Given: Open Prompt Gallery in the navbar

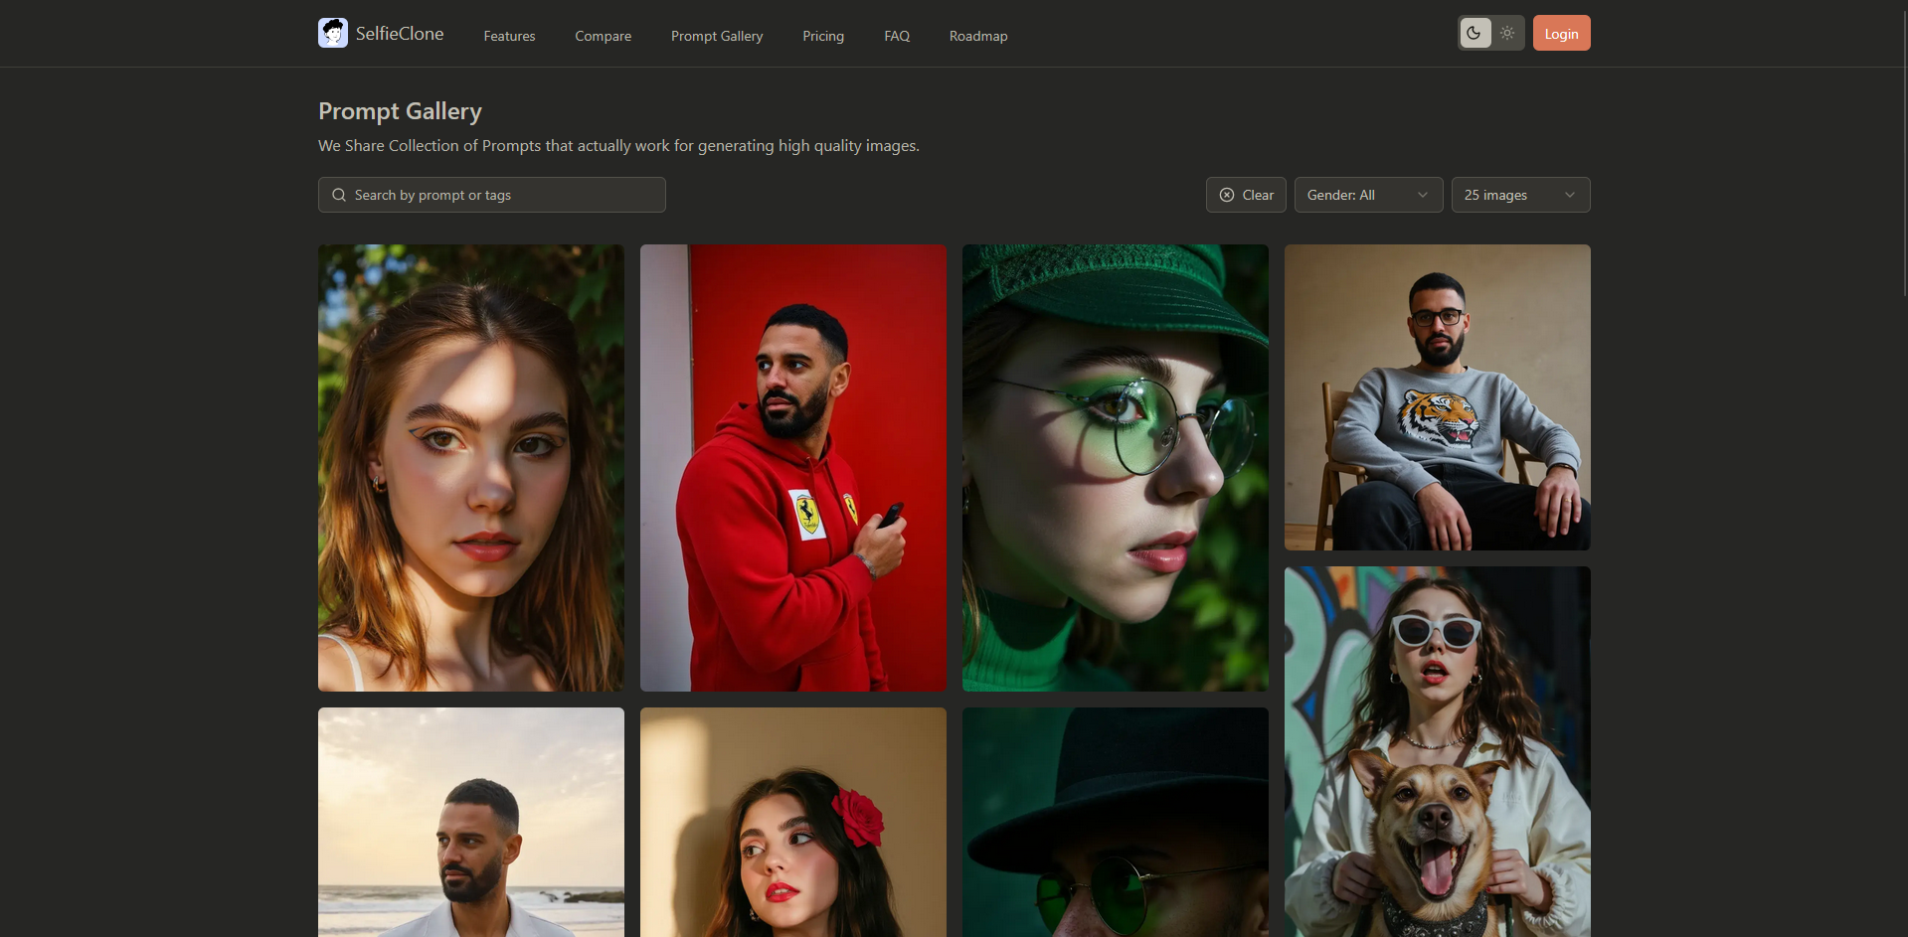Looking at the screenshot, I should pos(717,36).
